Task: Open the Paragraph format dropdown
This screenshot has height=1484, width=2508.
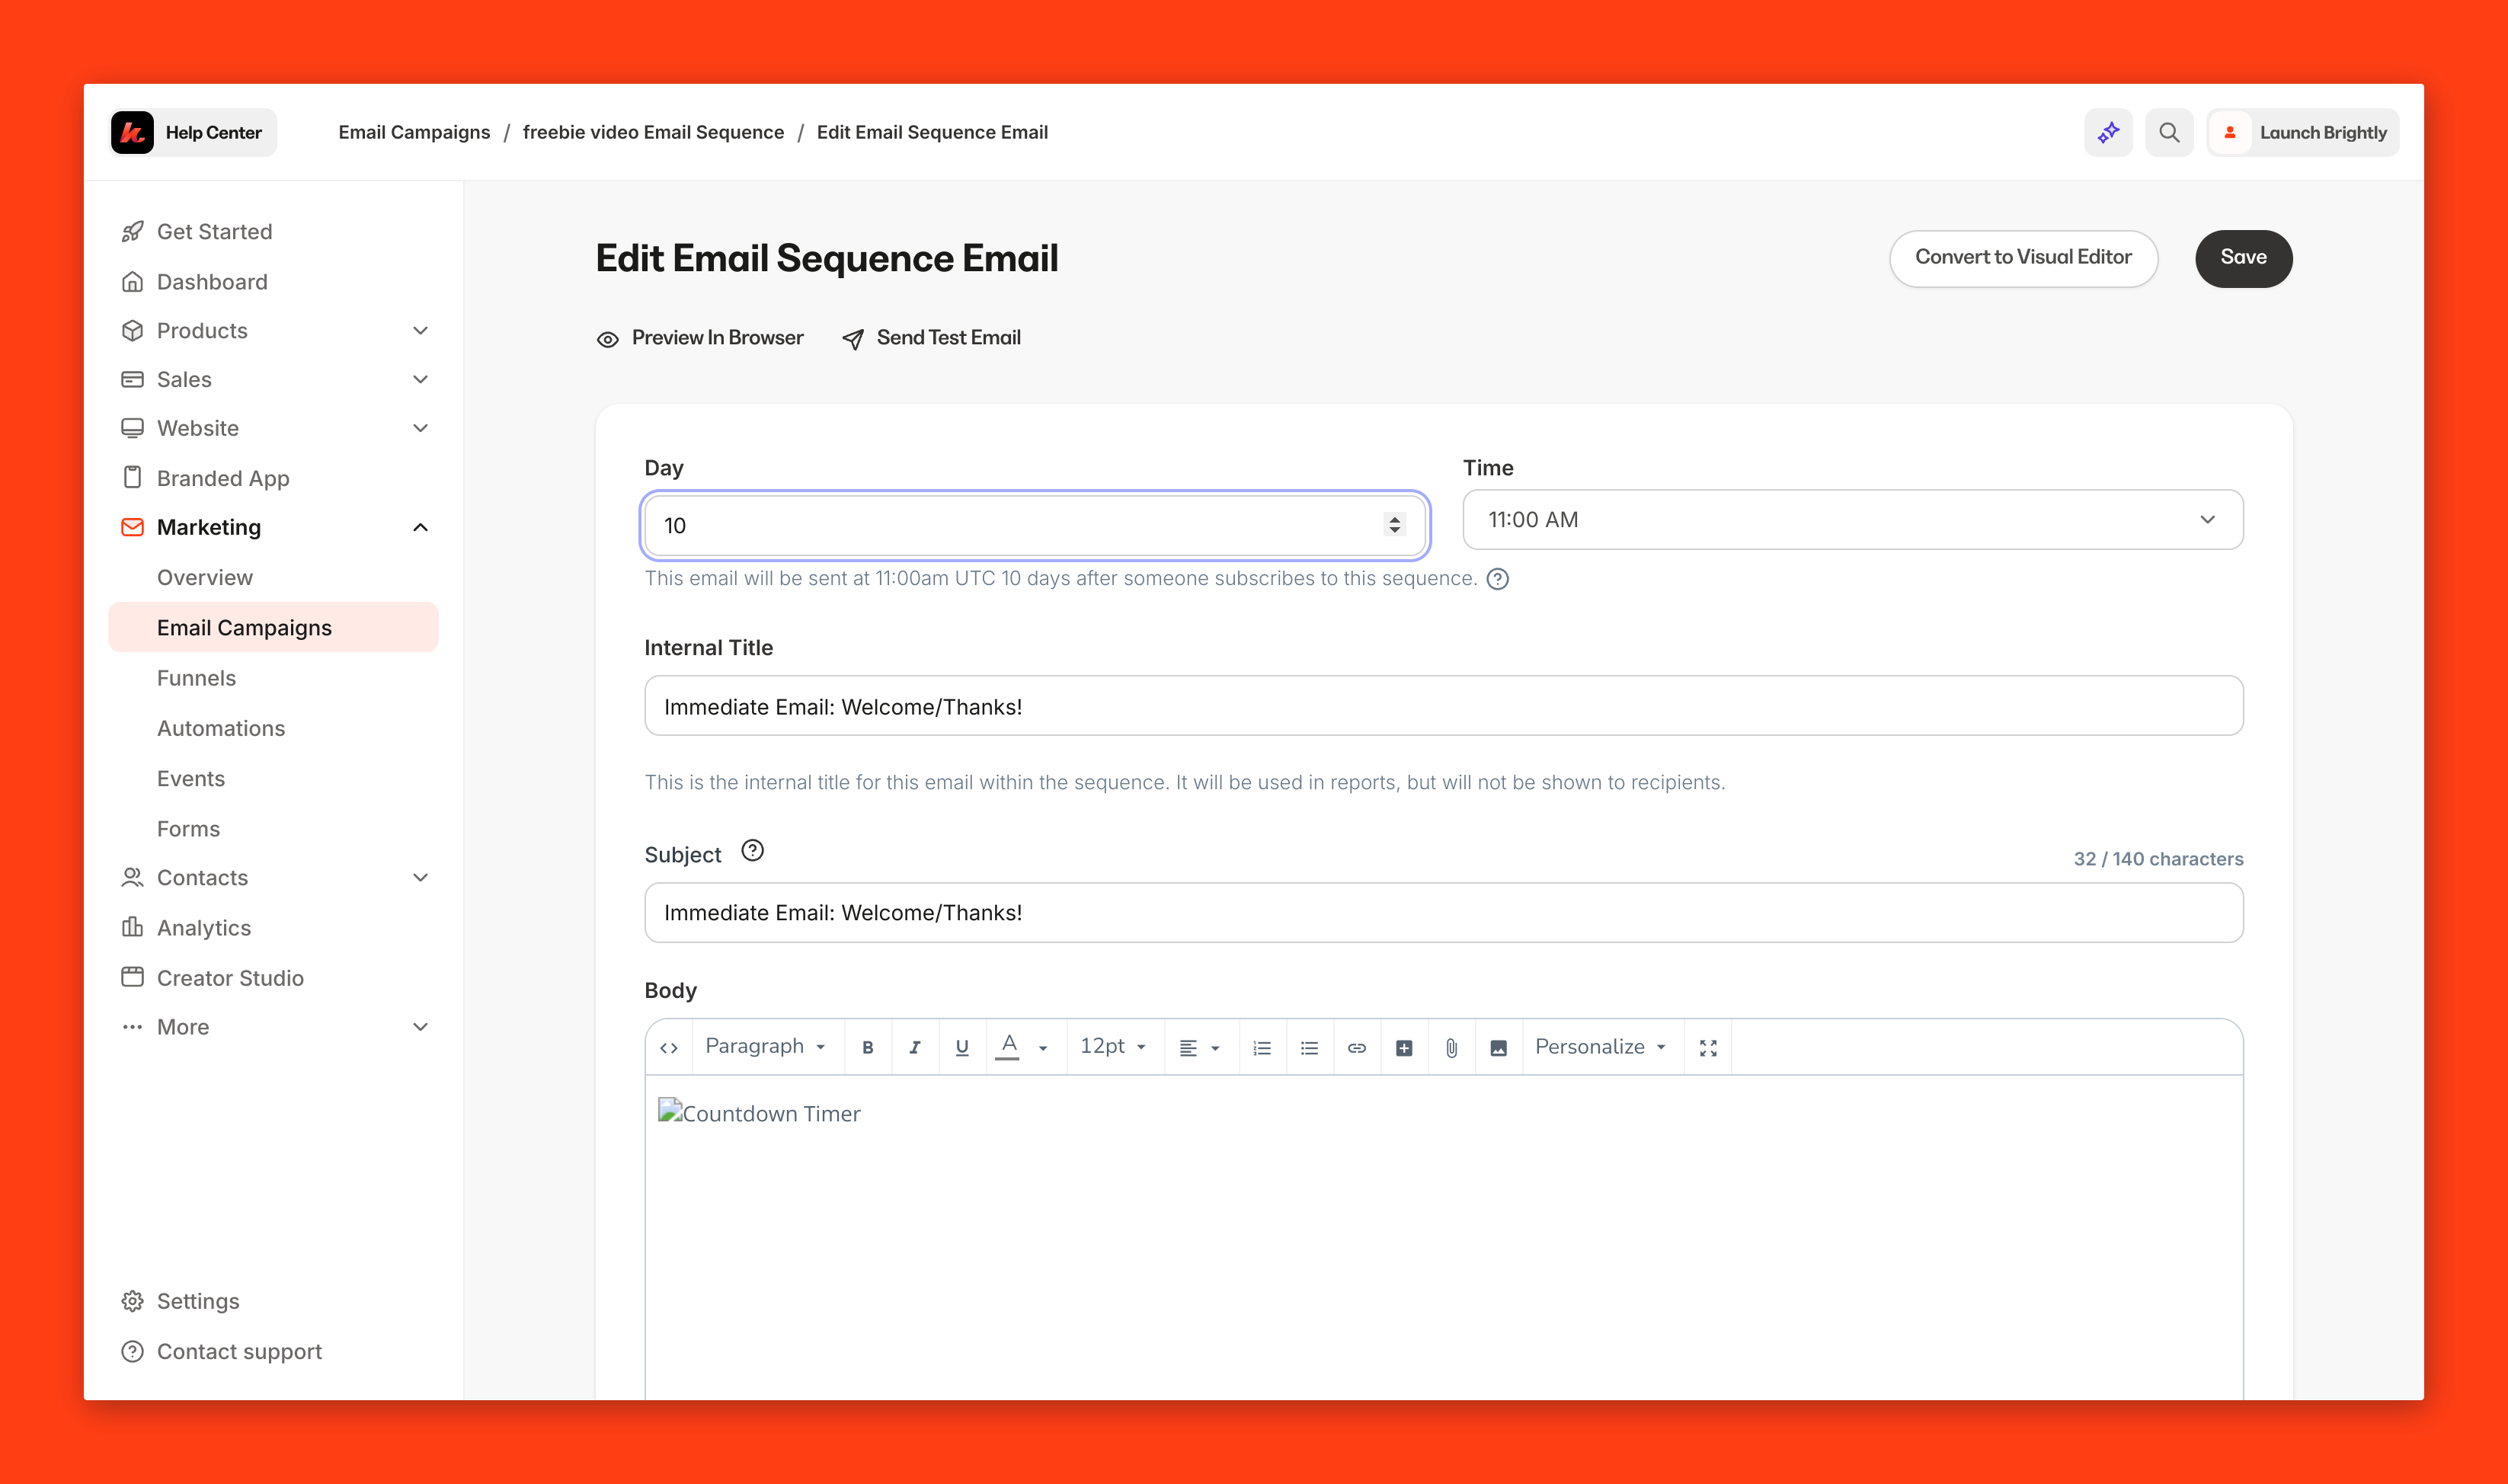Action: tap(765, 1047)
